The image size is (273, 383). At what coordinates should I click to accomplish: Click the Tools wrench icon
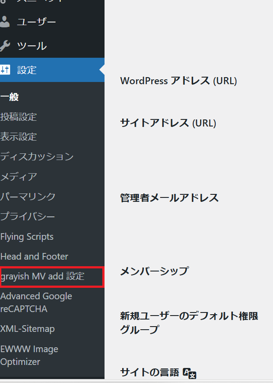(x=4, y=45)
